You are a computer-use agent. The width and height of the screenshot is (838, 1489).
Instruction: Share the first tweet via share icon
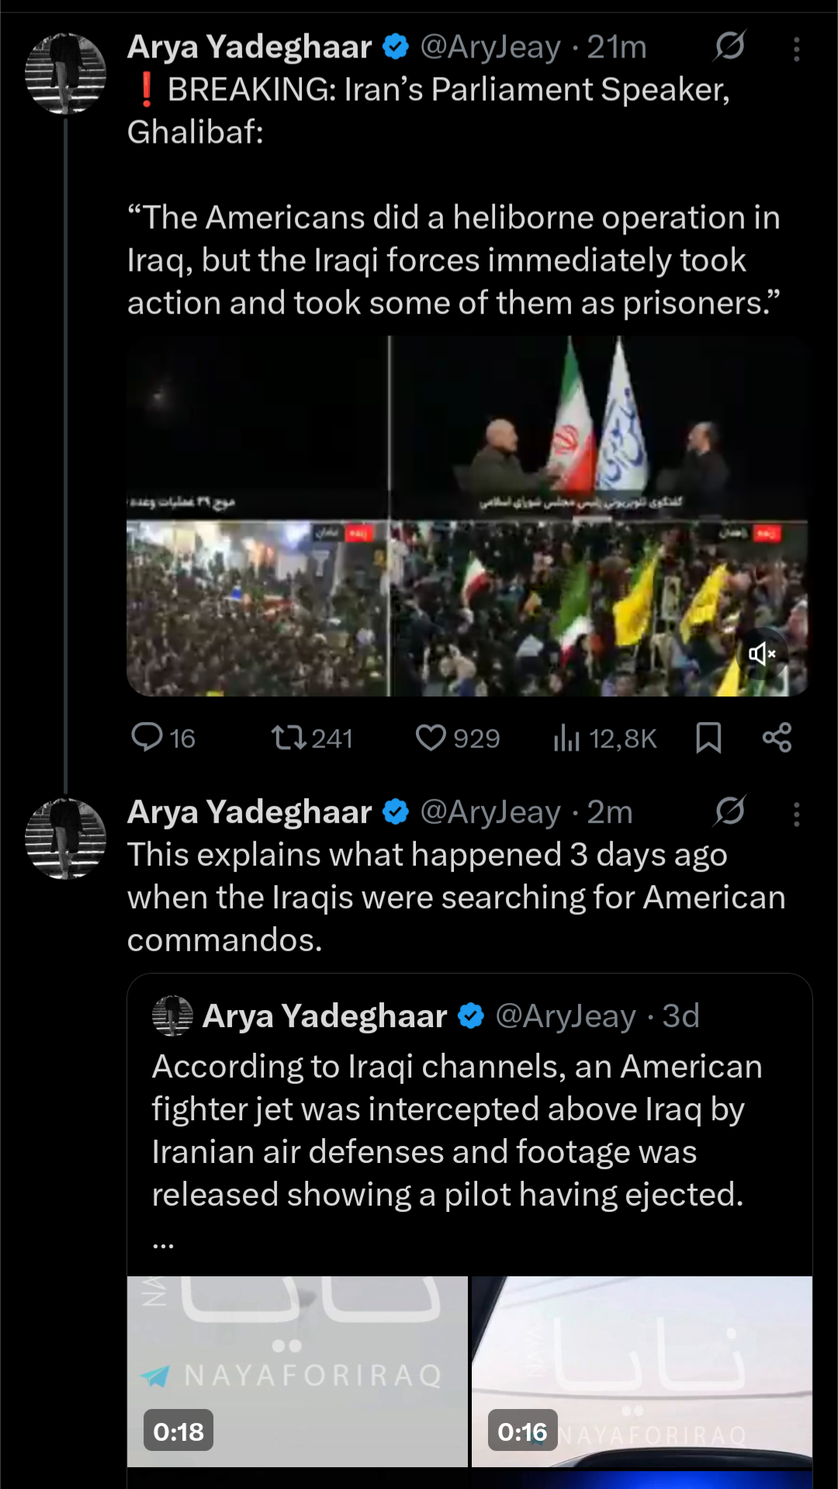(x=777, y=738)
